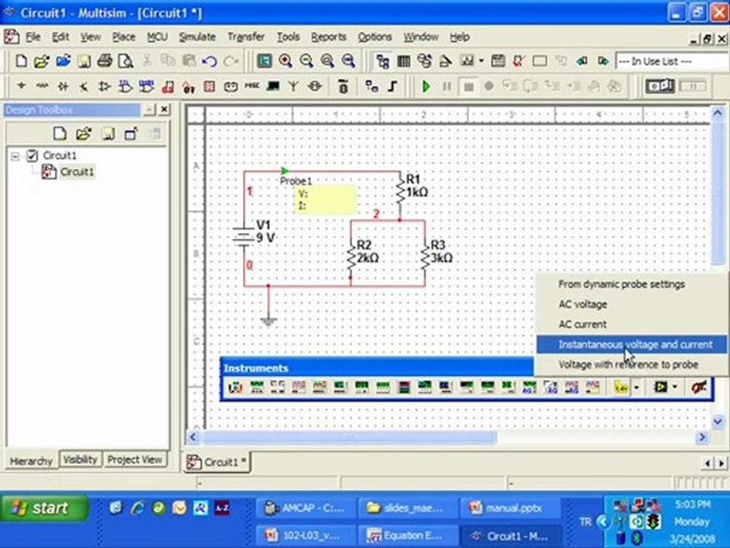
Task: Open the Options menu
Action: (374, 37)
